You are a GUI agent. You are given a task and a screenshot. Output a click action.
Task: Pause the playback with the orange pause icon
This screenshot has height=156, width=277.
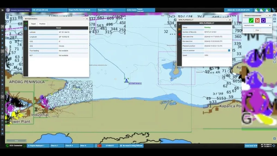179,29
